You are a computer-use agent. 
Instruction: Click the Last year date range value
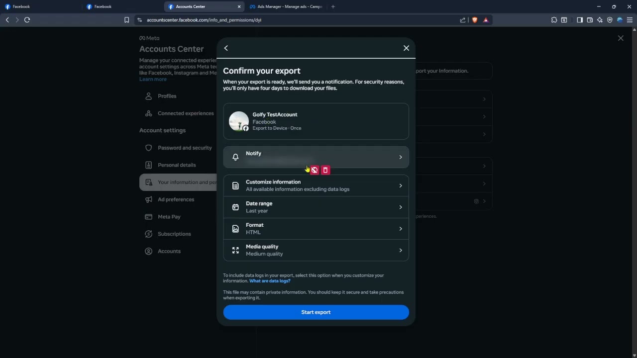pyautogui.click(x=257, y=211)
